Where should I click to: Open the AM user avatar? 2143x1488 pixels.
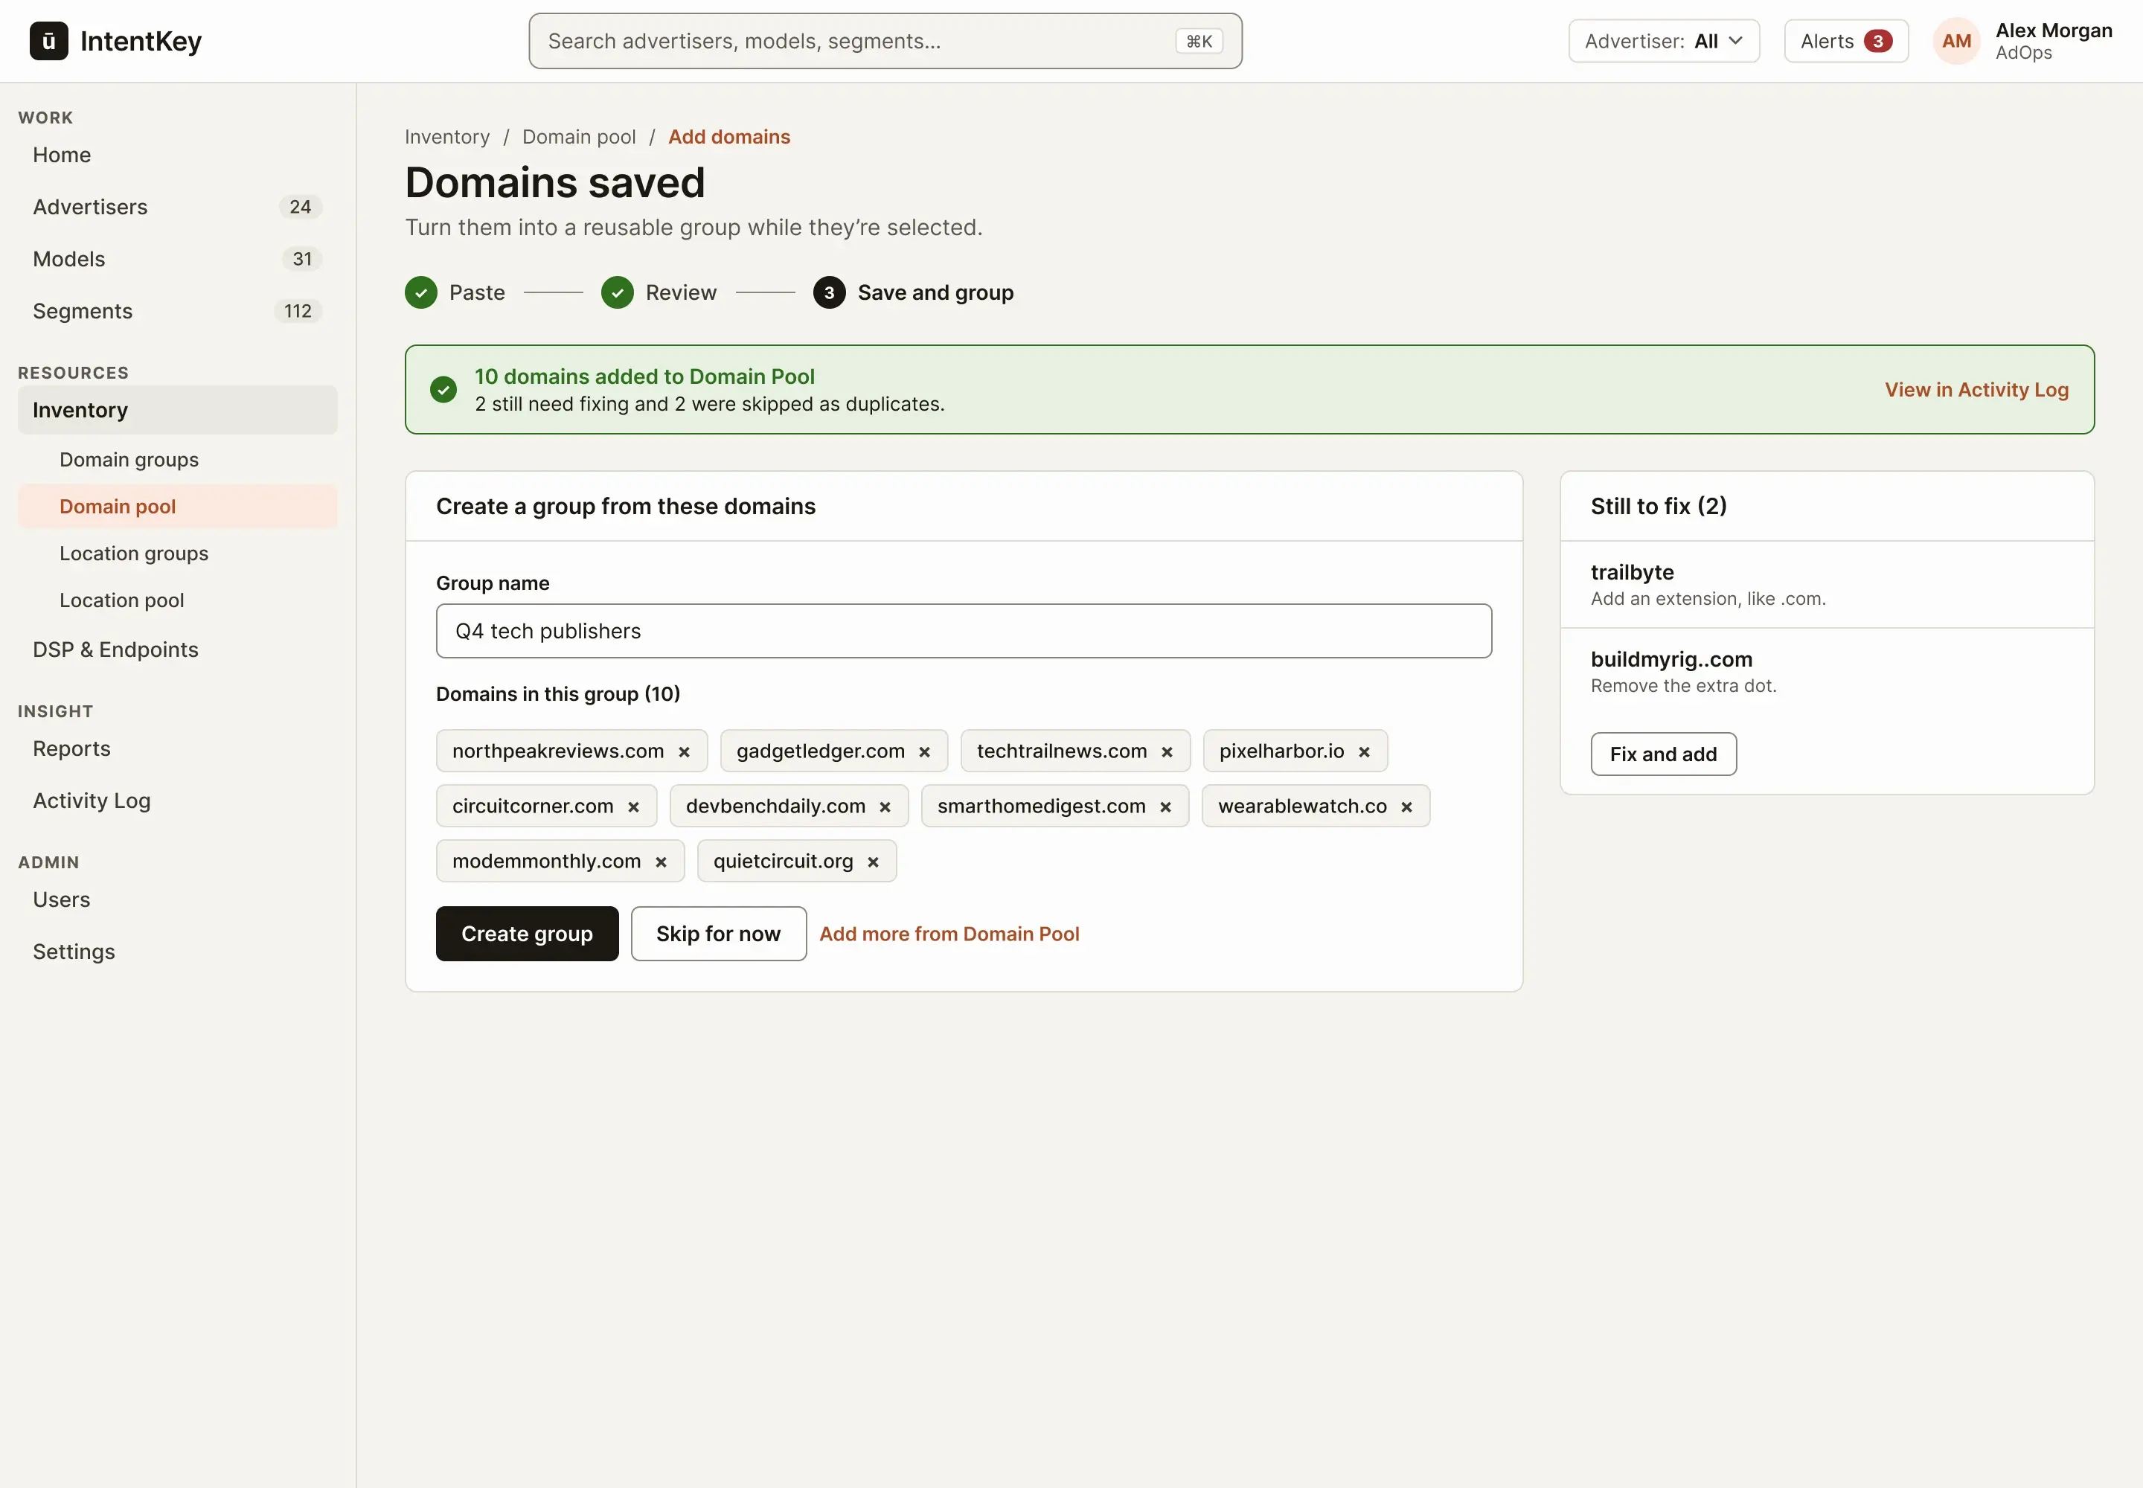[x=1958, y=41]
